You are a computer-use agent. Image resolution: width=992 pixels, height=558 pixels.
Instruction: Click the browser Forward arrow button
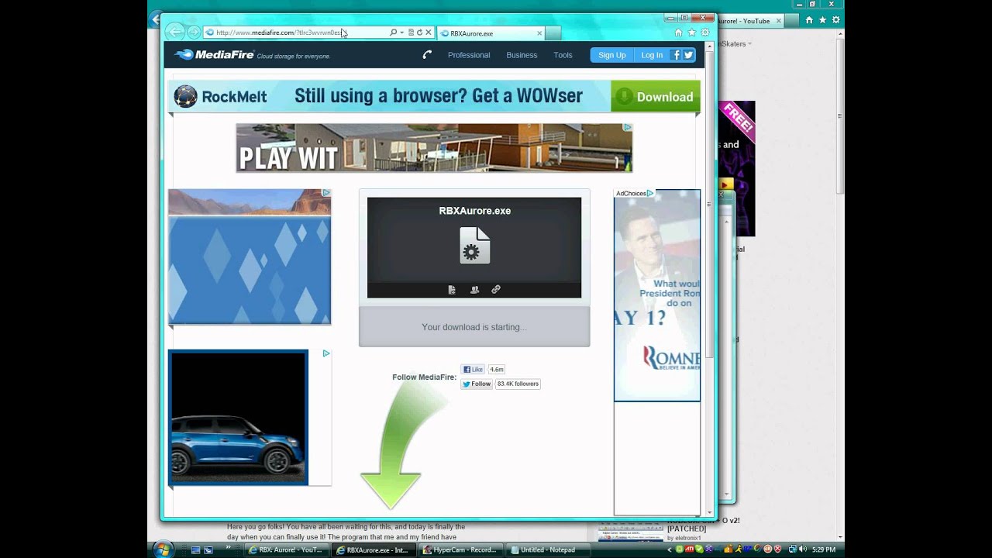[x=193, y=33]
